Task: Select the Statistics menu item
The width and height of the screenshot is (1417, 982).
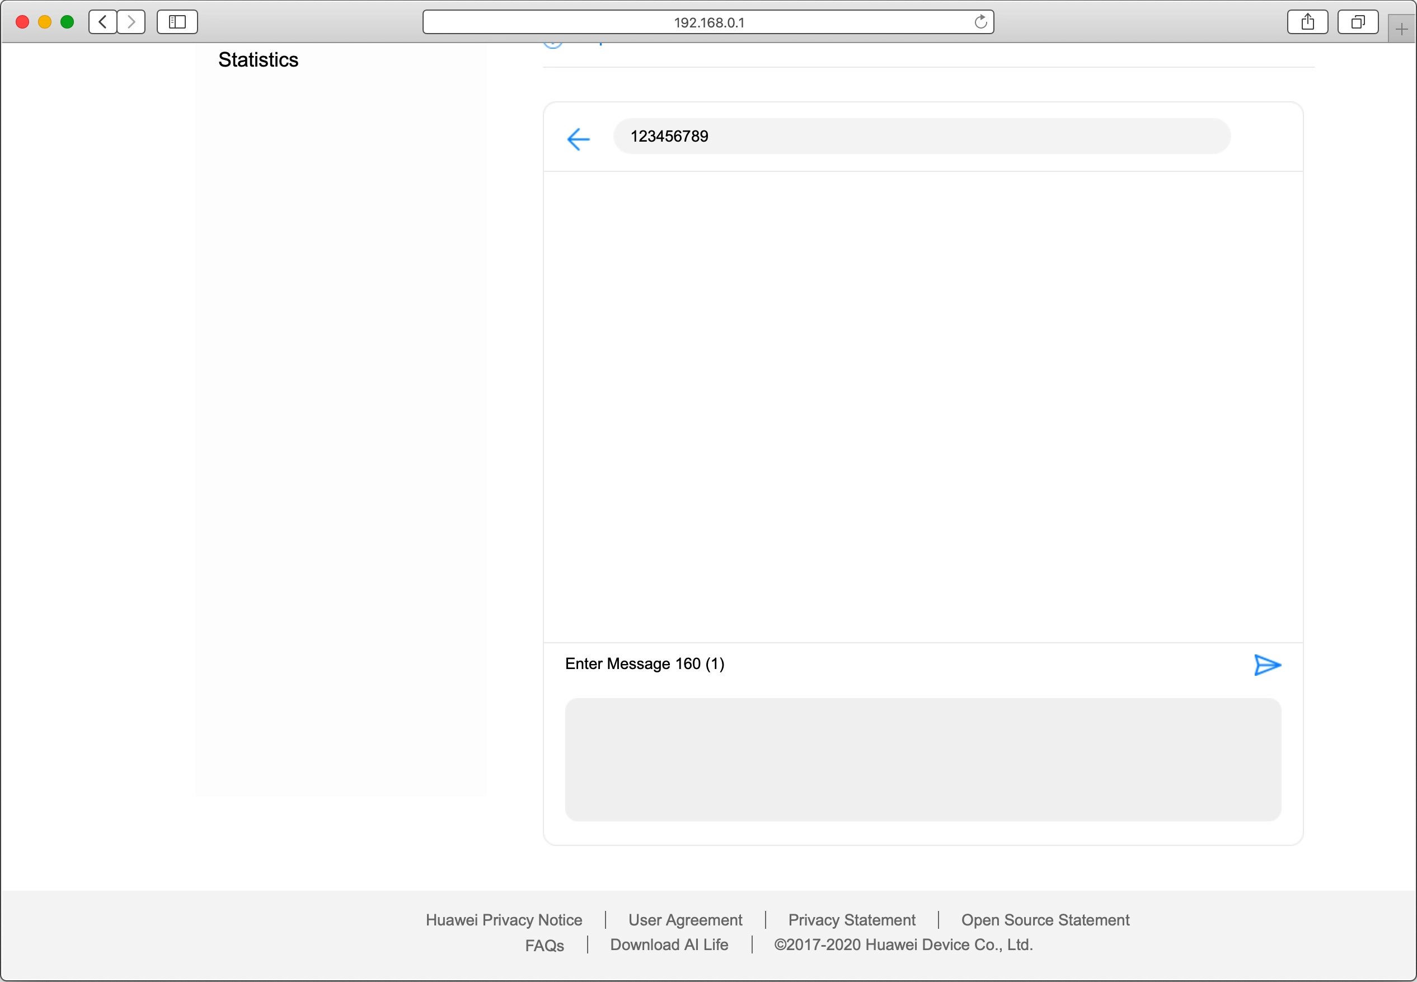Action: (x=259, y=60)
